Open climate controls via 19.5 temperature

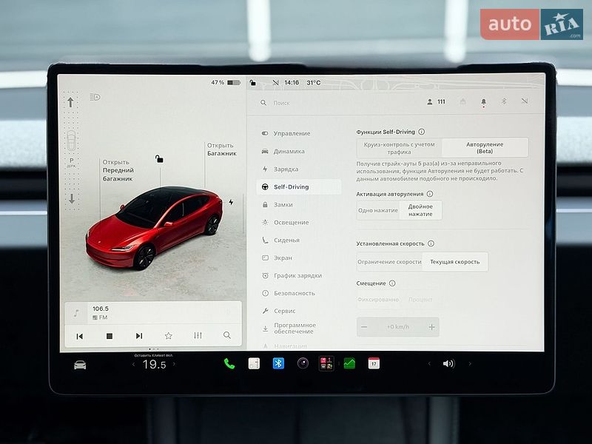point(154,364)
